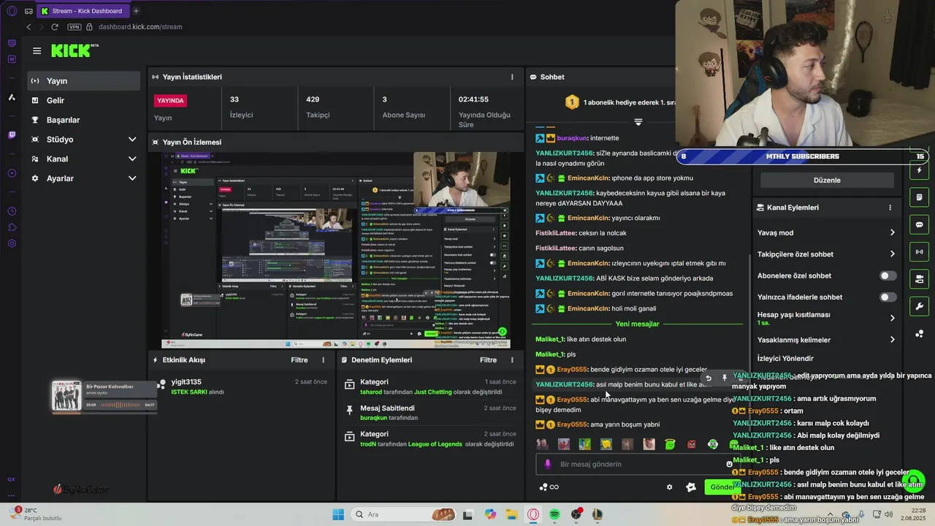Open the Windows Start button

pyautogui.click(x=338, y=514)
